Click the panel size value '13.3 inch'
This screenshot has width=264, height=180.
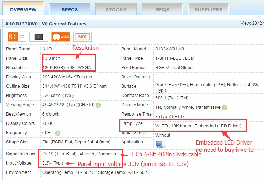pyautogui.click(x=51, y=58)
